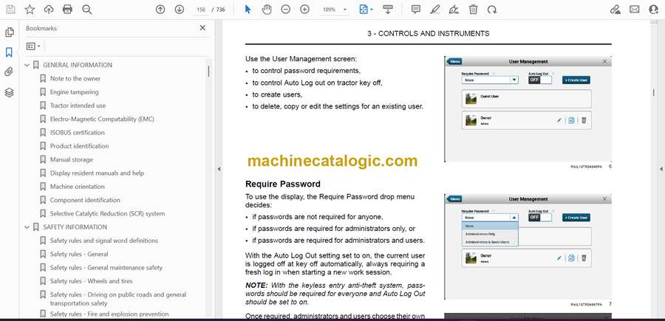Click the Require Password heading text
The image size is (665, 321).
(283, 184)
